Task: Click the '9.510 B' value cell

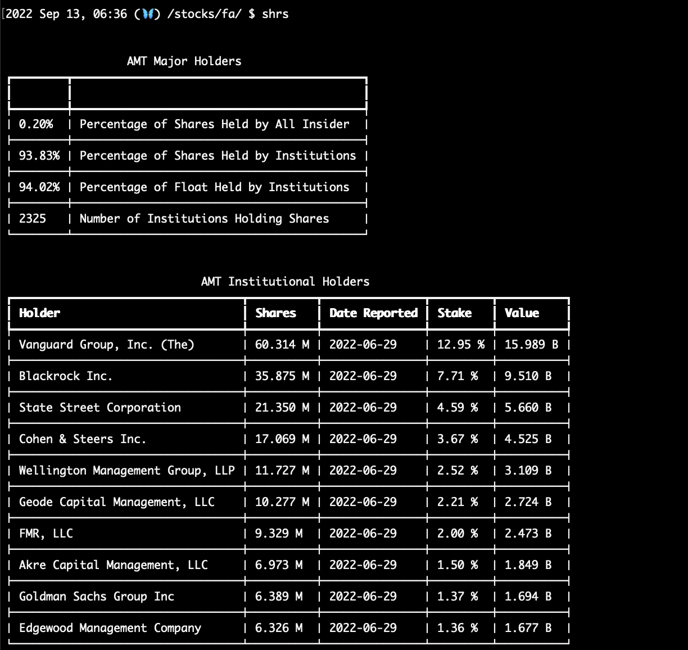Action: coord(528,376)
